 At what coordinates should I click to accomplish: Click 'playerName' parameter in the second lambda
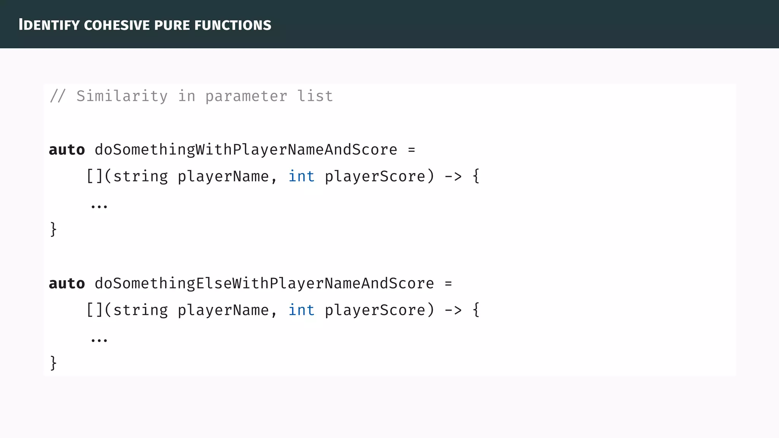point(223,310)
